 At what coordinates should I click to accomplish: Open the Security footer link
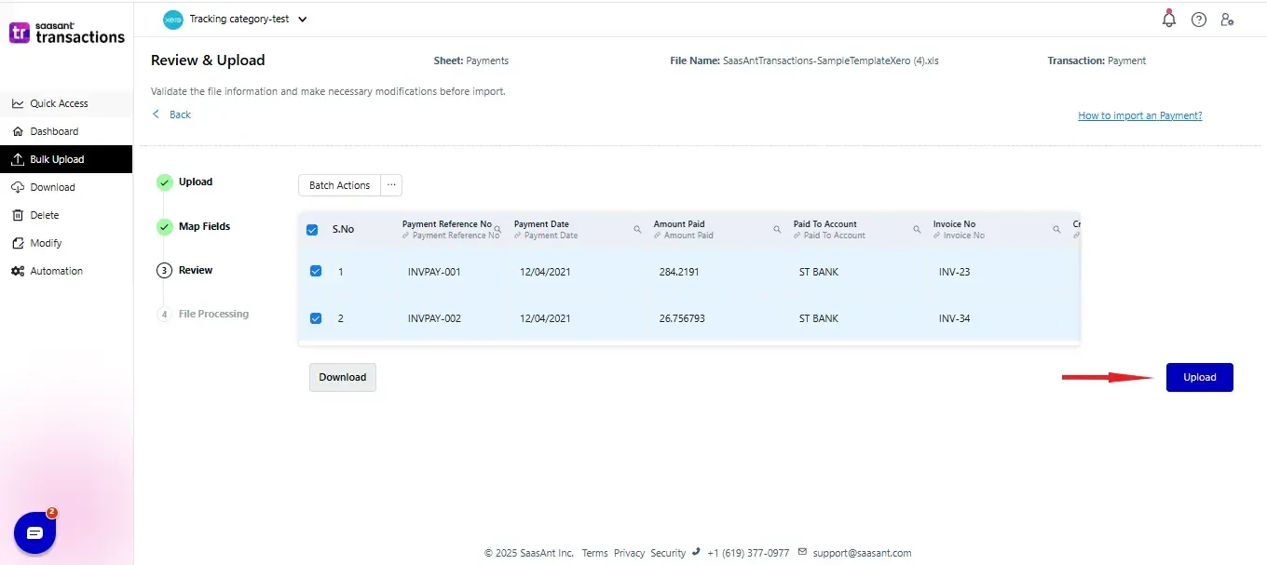(x=668, y=553)
